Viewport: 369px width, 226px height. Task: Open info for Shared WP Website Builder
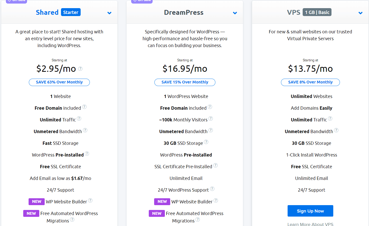pos(90,200)
